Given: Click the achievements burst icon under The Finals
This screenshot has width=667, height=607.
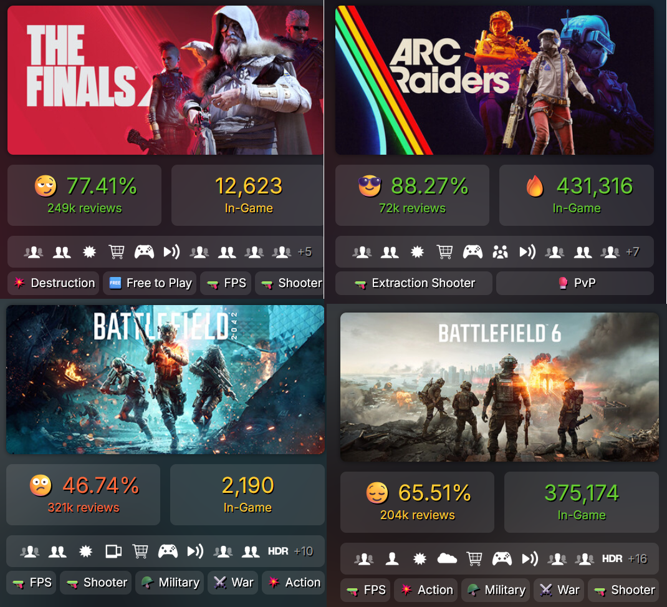Looking at the screenshot, I should click(89, 252).
